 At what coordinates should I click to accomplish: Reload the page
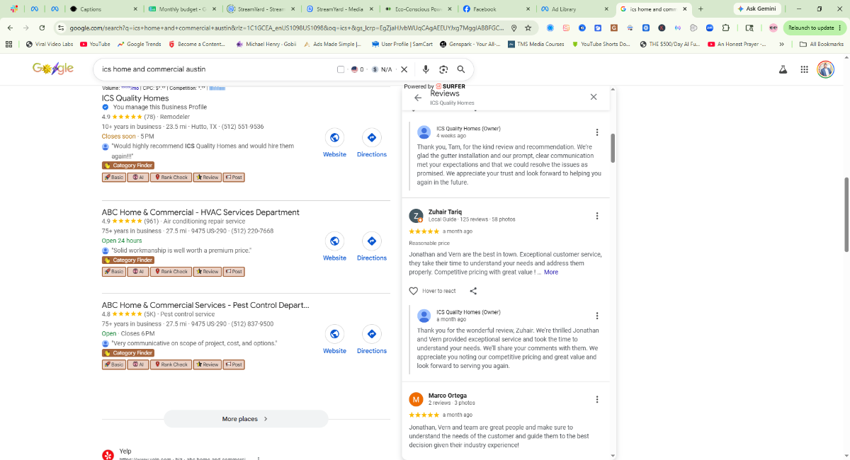[42, 28]
